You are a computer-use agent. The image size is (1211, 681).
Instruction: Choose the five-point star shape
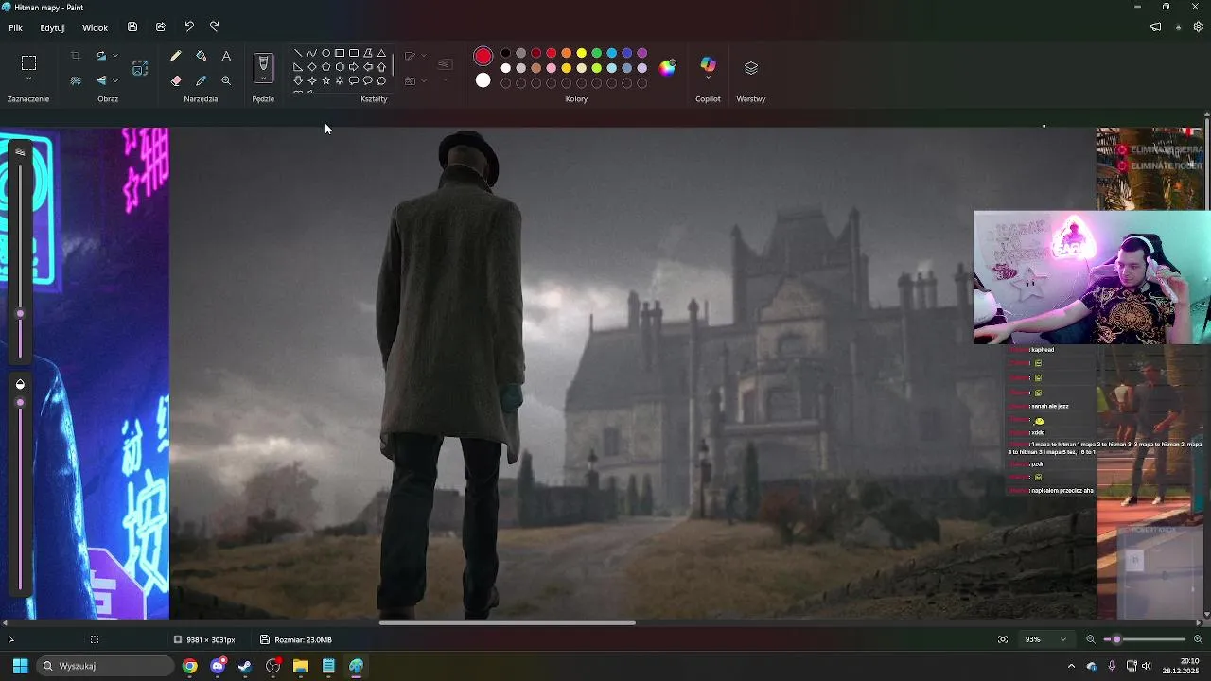tap(325, 80)
